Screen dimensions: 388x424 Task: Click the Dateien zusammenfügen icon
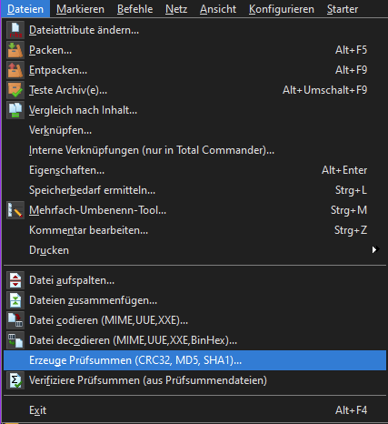15,300
